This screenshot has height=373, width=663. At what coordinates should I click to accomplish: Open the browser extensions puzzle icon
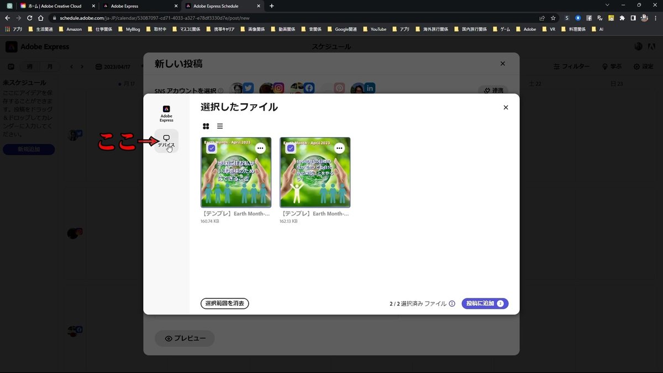click(623, 18)
